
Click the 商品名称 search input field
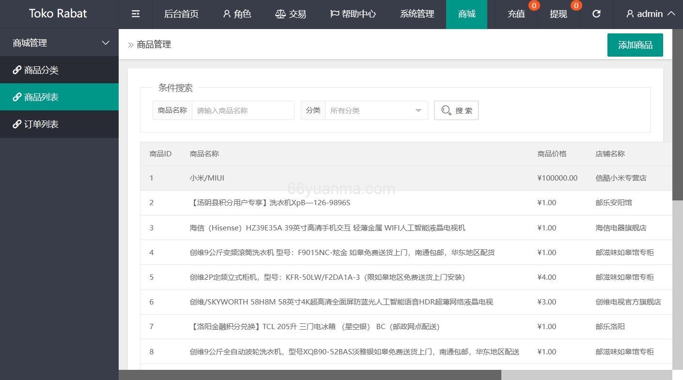click(x=243, y=110)
